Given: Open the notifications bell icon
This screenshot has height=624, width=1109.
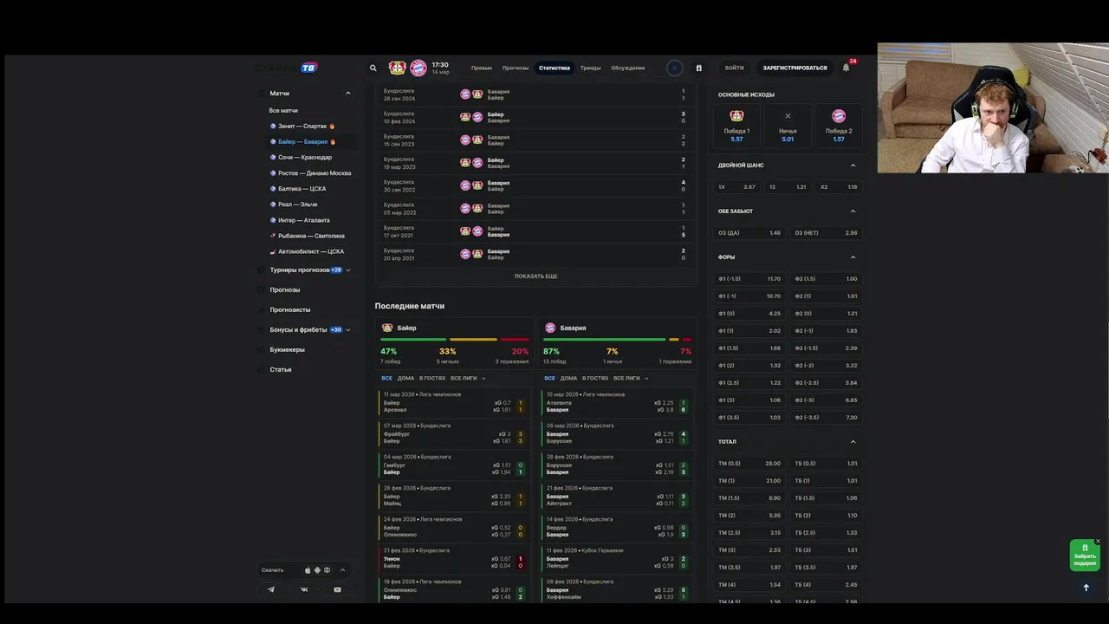Looking at the screenshot, I should 846,68.
